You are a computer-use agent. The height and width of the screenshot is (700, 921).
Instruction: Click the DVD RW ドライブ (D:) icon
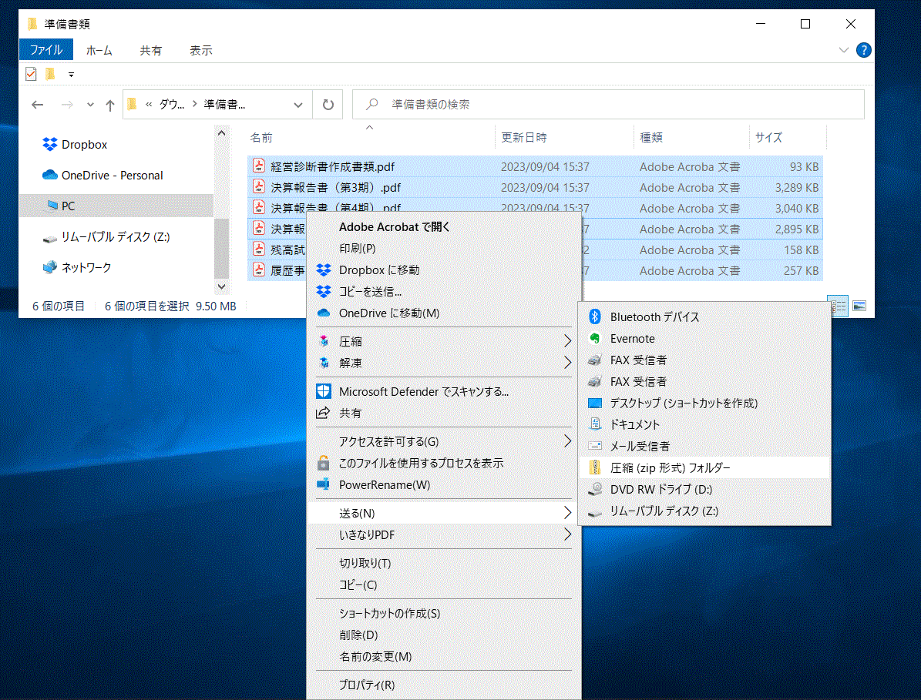[x=594, y=489]
